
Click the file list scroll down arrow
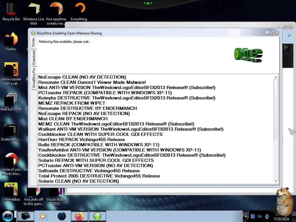(276, 181)
